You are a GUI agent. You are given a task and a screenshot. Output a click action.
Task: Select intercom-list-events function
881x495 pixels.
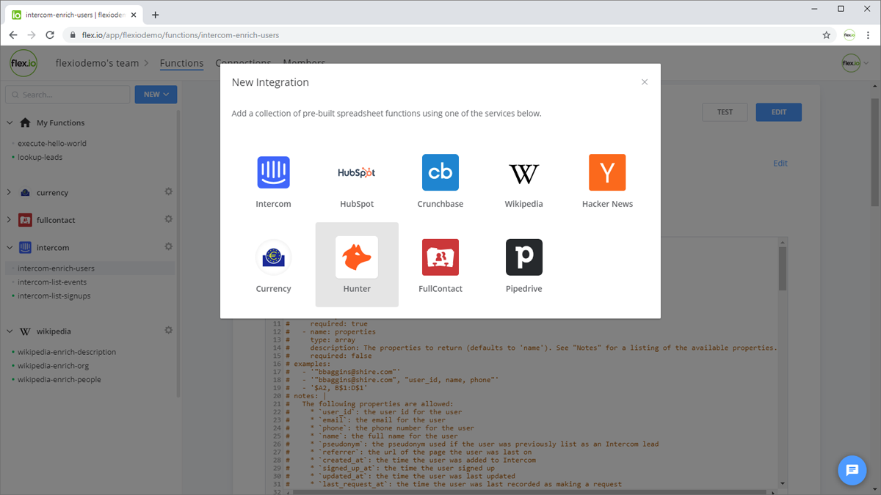click(52, 282)
